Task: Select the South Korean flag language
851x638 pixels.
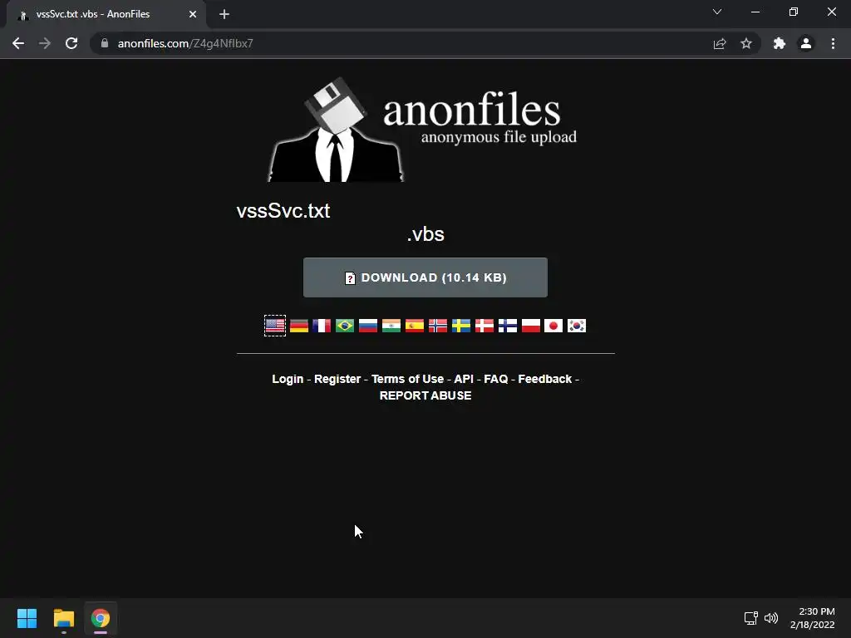Action: [x=577, y=326]
